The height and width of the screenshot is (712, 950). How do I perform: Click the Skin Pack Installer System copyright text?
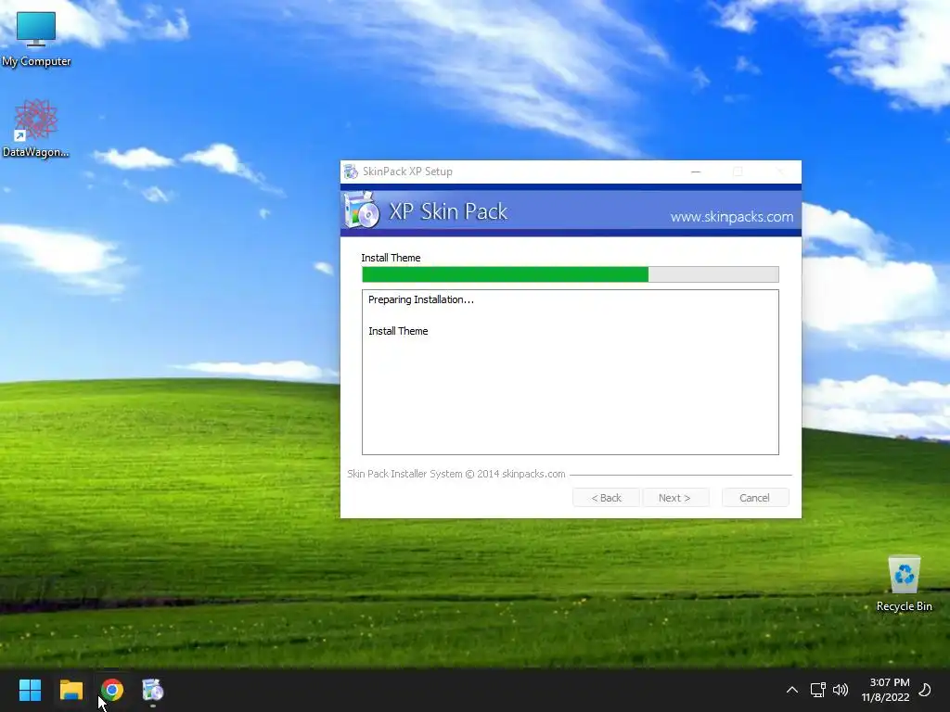click(x=456, y=474)
